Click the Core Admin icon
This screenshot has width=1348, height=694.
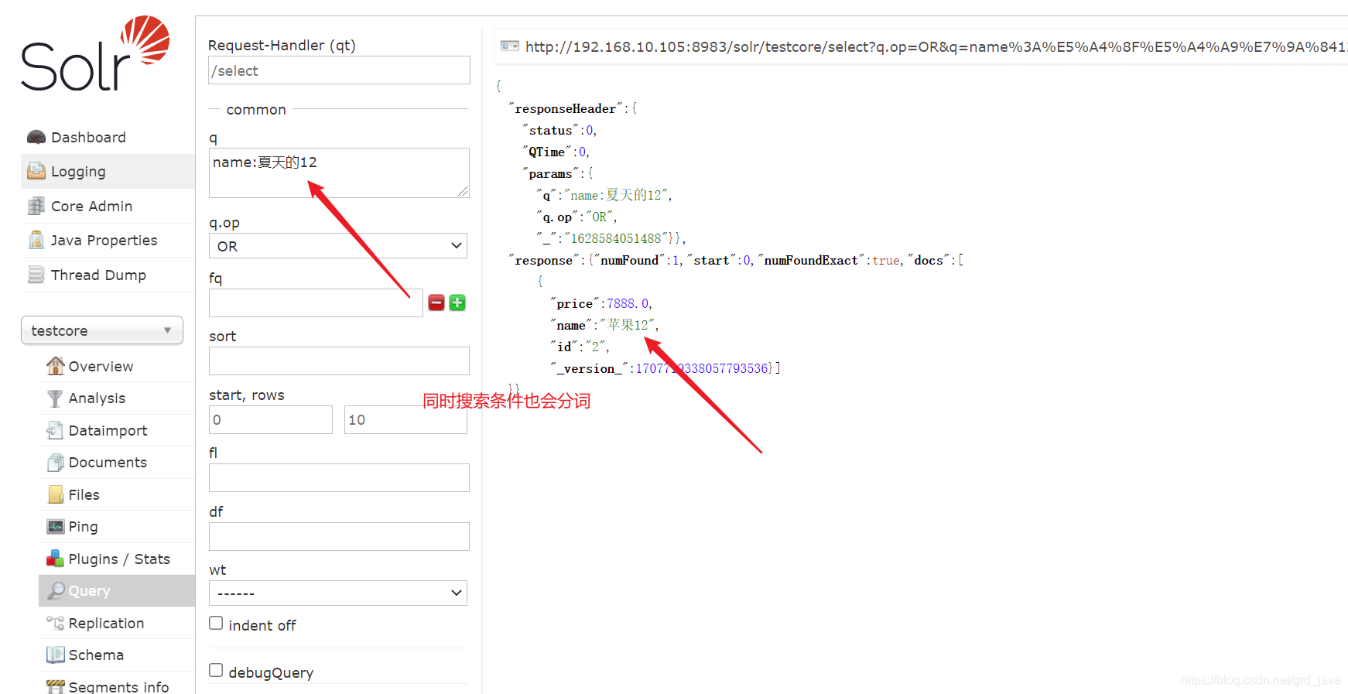(x=36, y=206)
